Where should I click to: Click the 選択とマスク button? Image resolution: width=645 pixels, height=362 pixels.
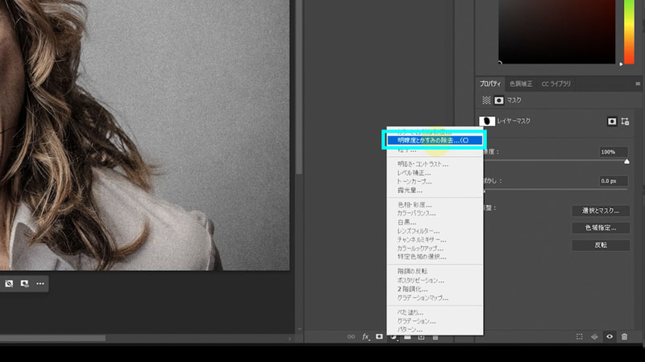tap(601, 211)
